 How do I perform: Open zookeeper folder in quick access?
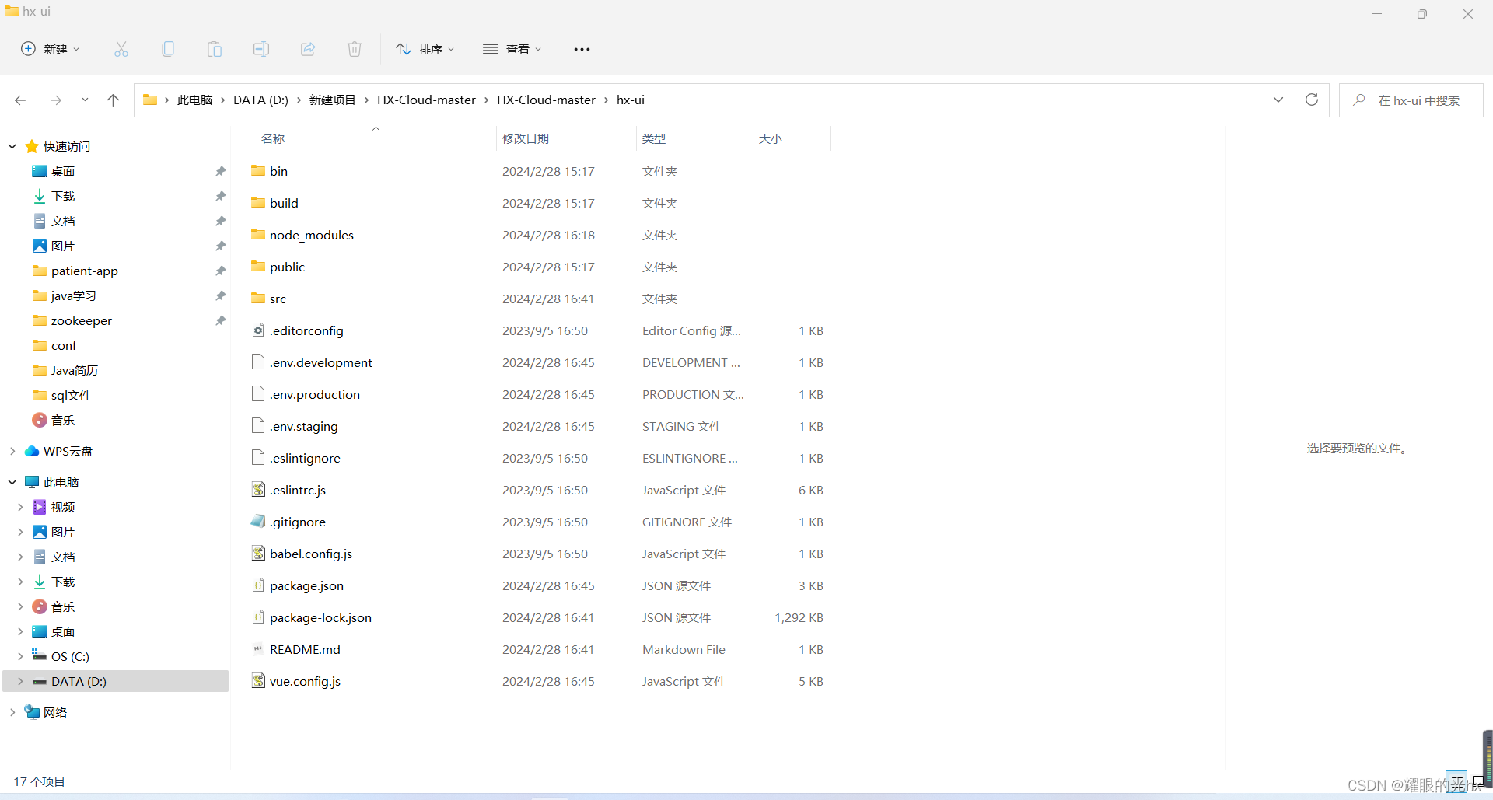[81, 320]
